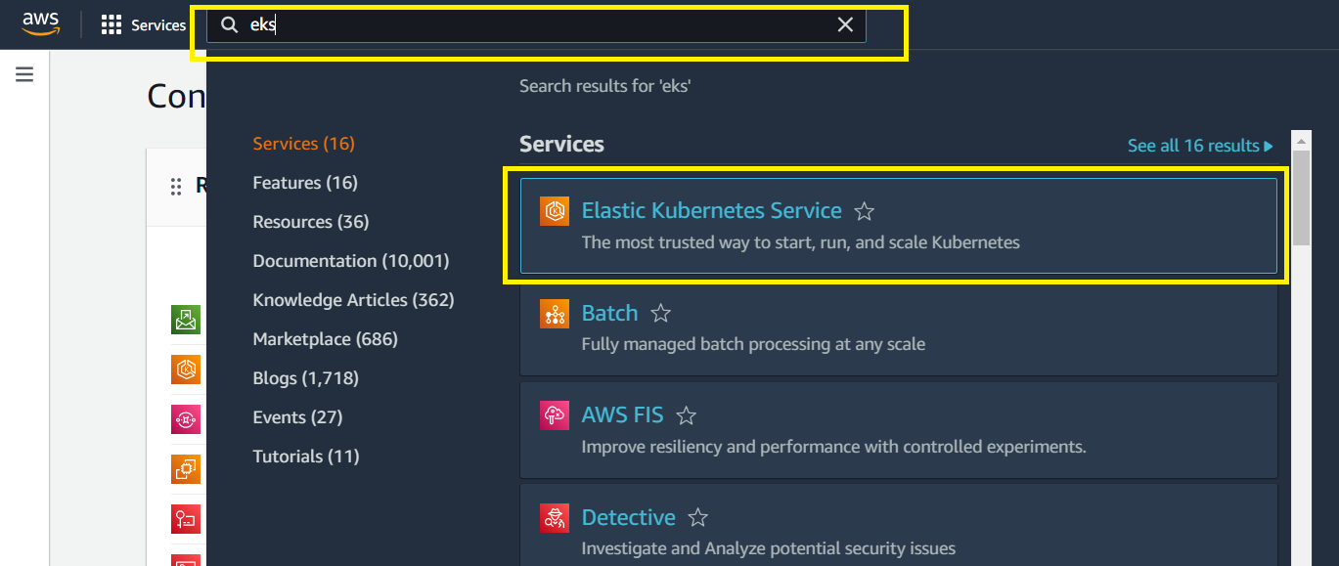Image resolution: width=1339 pixels, height=566 pixels.
Task: Click the See all 16 results link
Action: 1199,144
